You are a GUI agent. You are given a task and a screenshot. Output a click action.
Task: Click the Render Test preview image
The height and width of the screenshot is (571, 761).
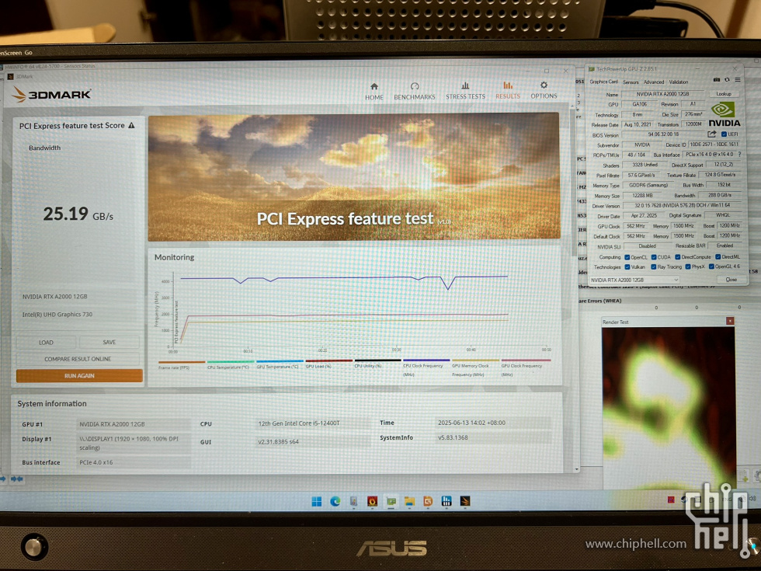point(669,407)
